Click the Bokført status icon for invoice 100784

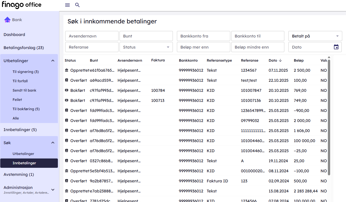(x=66, y=91)
